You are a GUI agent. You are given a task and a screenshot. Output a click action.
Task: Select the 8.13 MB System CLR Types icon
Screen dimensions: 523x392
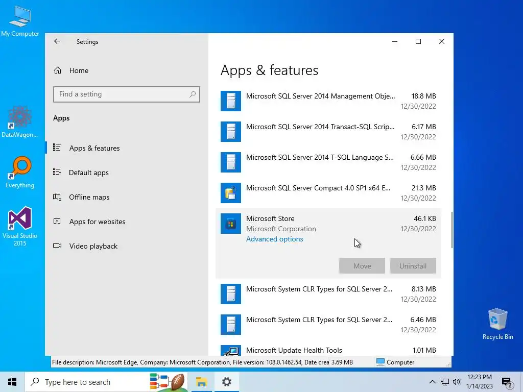(x=231, y=294)
